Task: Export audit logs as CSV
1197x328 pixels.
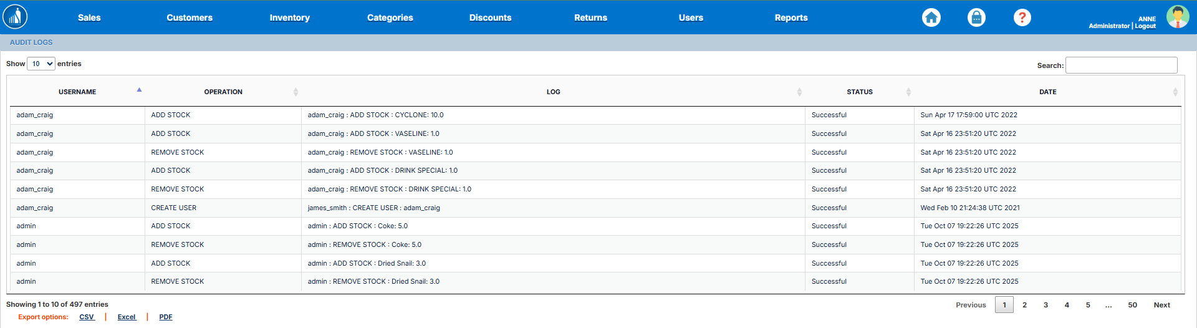Action: (86, 317)
